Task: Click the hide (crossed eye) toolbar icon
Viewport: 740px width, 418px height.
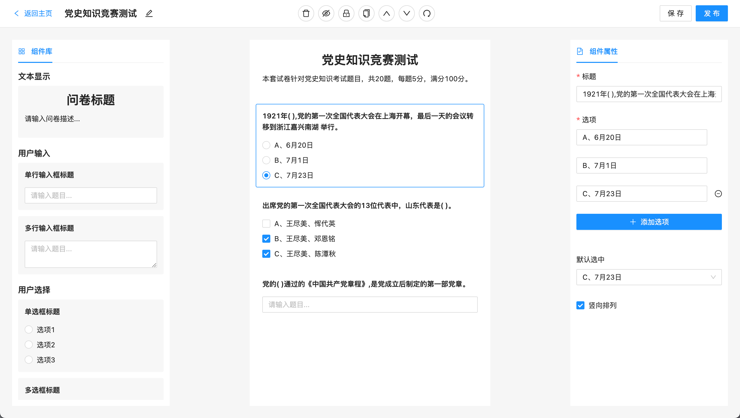Action: 326,14
